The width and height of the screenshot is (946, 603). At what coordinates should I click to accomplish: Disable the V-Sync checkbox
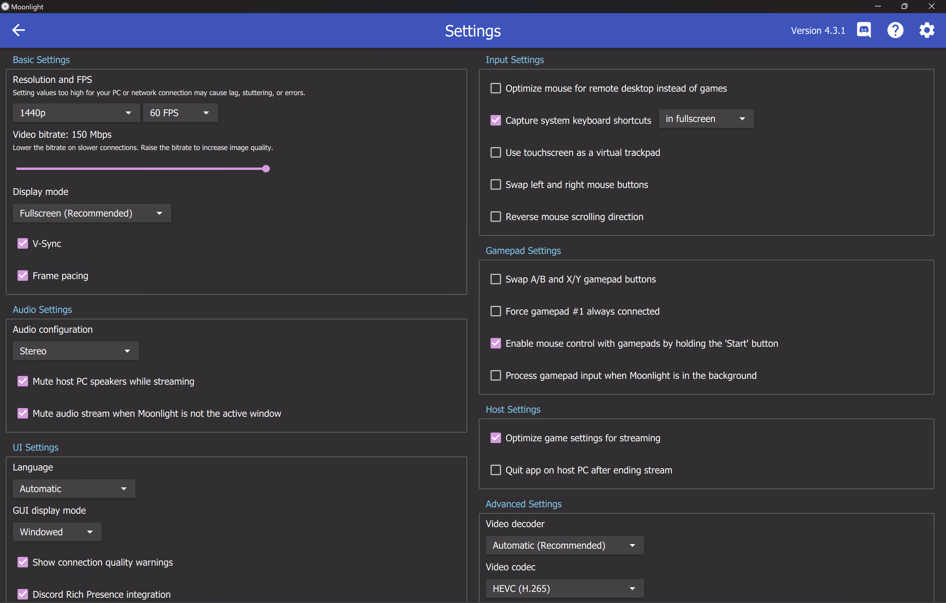[23, 243]
